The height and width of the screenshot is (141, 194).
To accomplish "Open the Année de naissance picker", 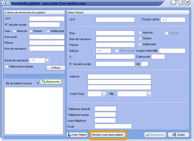I will click(x=47, y=60).
